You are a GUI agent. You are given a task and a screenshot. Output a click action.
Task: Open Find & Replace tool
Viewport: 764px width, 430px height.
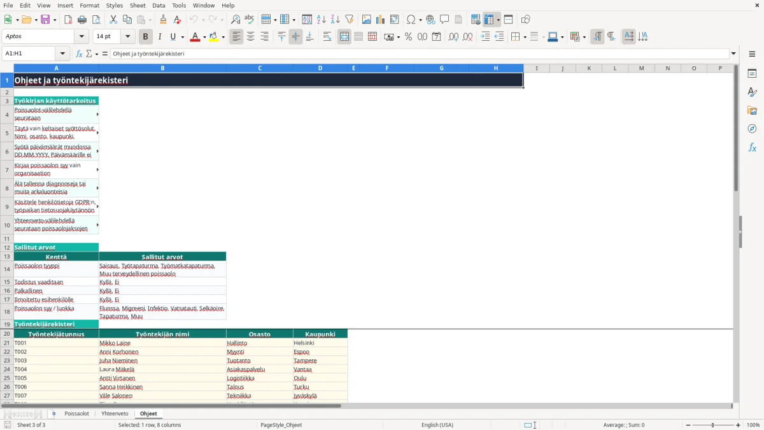point(236,20)
